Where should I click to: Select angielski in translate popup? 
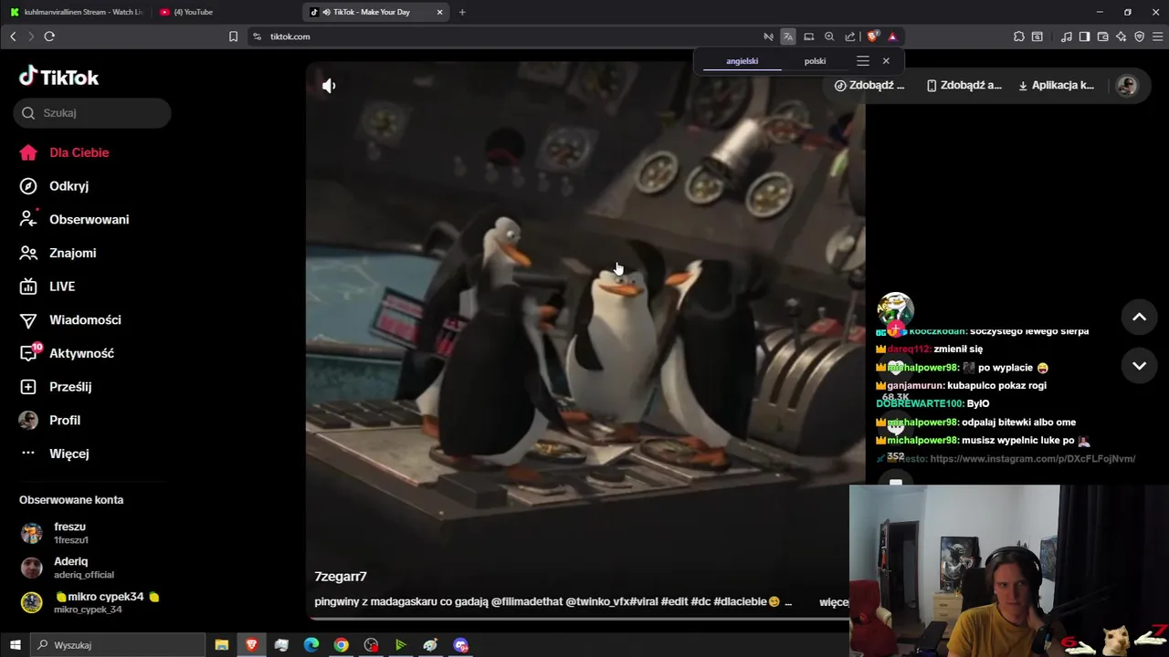point(742,61)
